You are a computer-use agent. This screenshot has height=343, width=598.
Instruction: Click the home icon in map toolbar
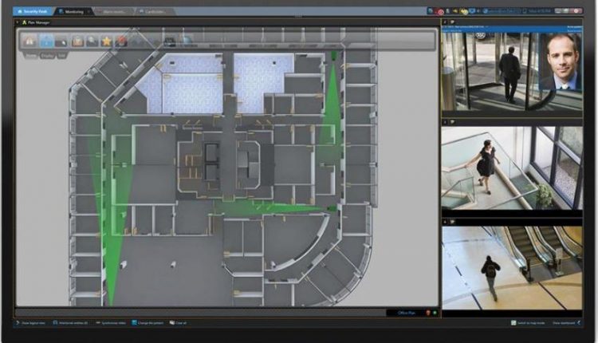30,41
